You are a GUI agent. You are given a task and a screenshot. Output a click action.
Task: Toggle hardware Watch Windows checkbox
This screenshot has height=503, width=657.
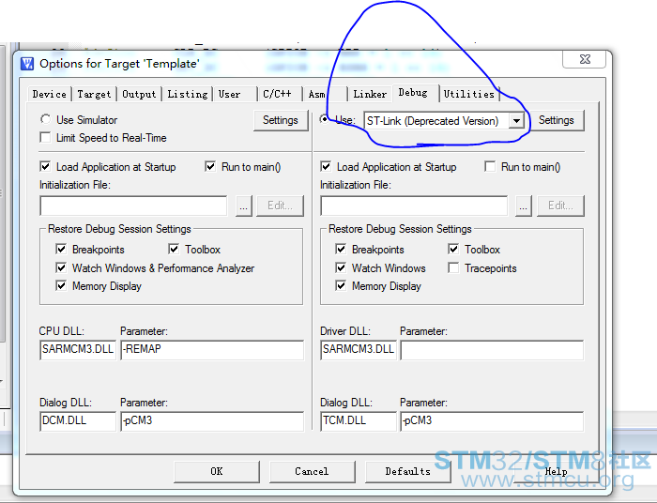coord(341,267)
